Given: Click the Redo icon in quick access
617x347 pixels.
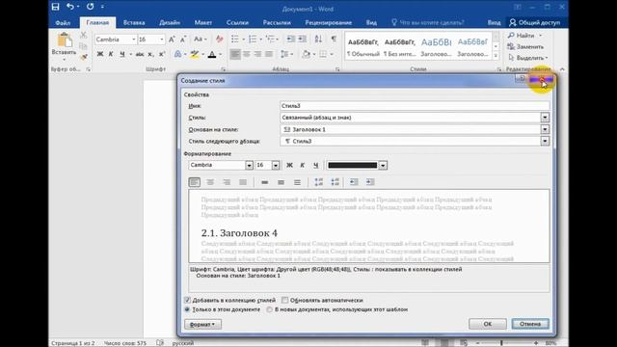Looking at the screenshot, I should point(90,7).
